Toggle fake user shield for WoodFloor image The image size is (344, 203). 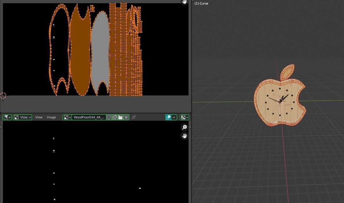point(109,117)
